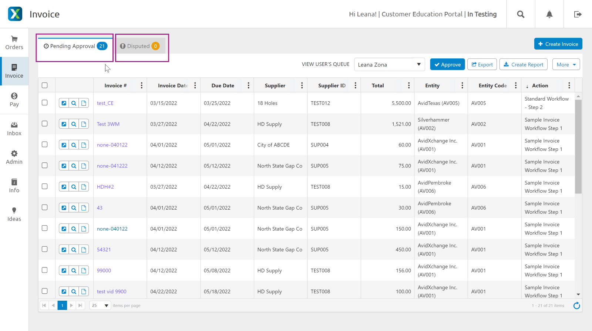Image resolution: width=592 pixels, height=331 pixels.
Task: Click the Create Invoice button
Action: [x=558, y=44]
